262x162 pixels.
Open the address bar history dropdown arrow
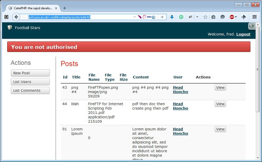pos(135,17)
